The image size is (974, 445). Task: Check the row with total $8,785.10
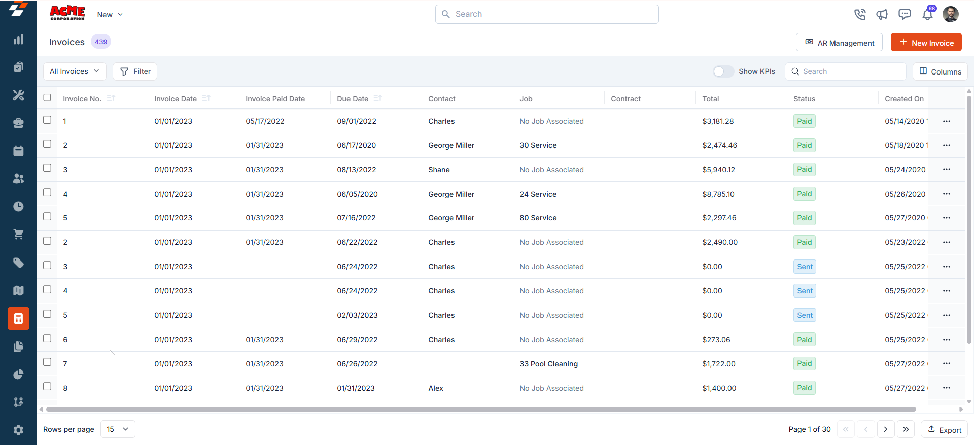[x=47, y=192]
